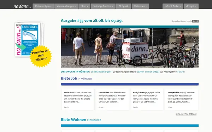Click the na dann... site logo
212x132 pixels.
[22, 6]
